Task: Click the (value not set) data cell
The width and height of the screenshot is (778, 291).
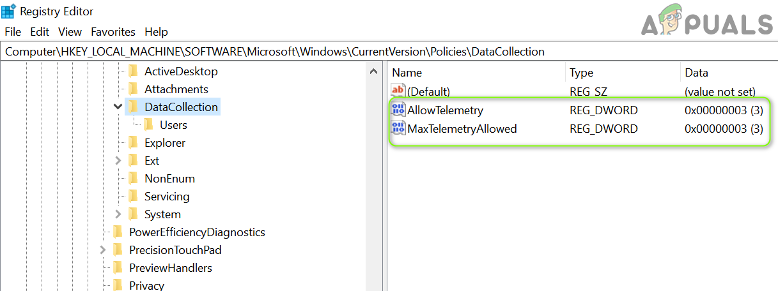Action: (x=720, y=92)
